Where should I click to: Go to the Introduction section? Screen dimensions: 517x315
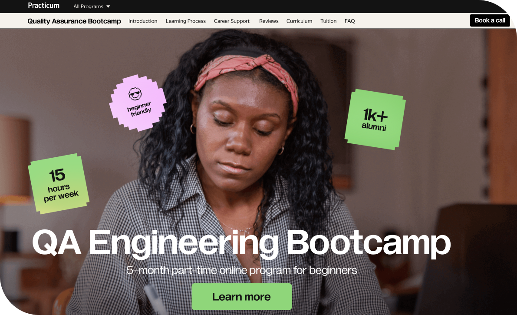(143, 21)
